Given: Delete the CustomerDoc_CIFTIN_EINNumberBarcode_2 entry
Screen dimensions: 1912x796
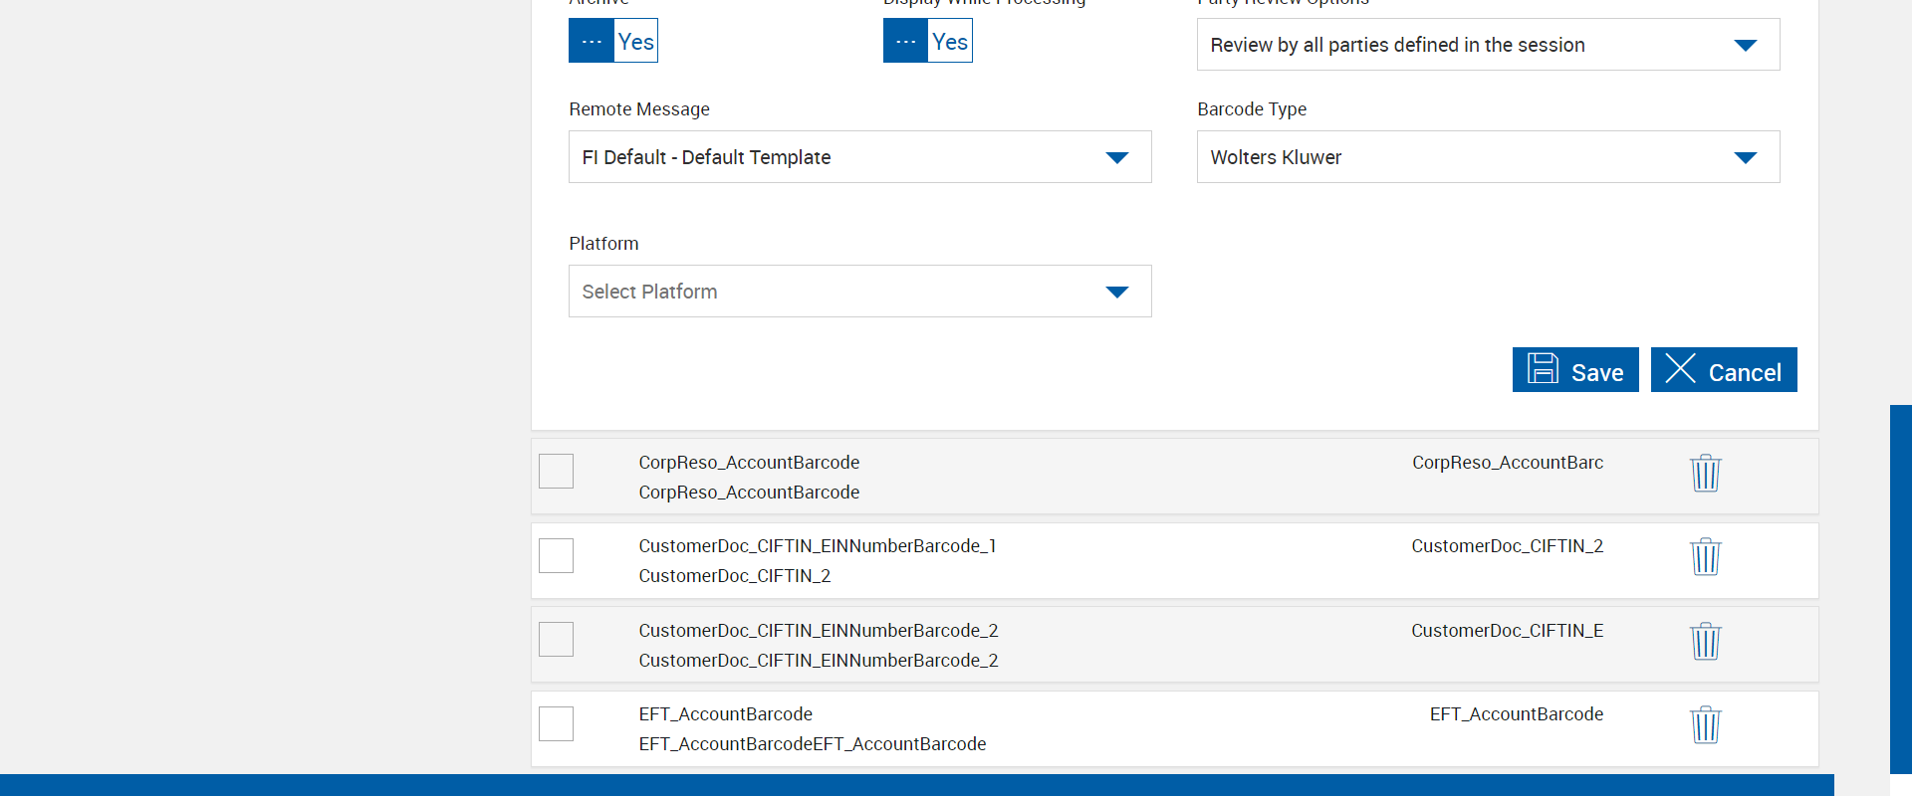Looking at the screenshot, I should (1705, 641).
